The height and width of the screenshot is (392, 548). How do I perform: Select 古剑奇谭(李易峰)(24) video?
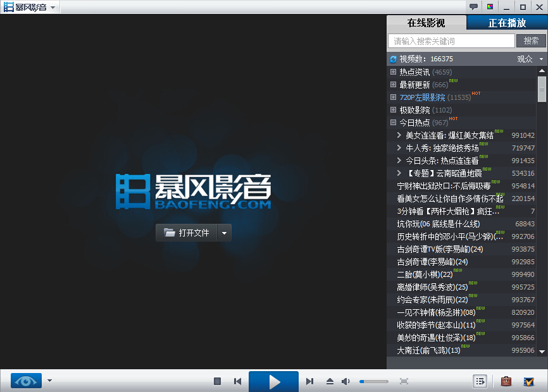click(x=432, y=262)
